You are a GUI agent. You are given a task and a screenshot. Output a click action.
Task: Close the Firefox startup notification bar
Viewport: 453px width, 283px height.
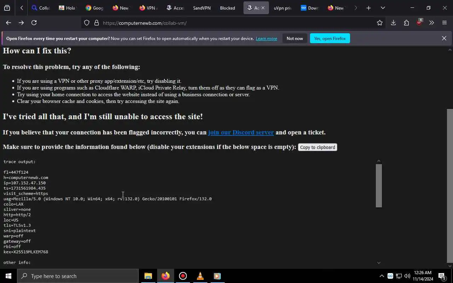click(444, 38)
